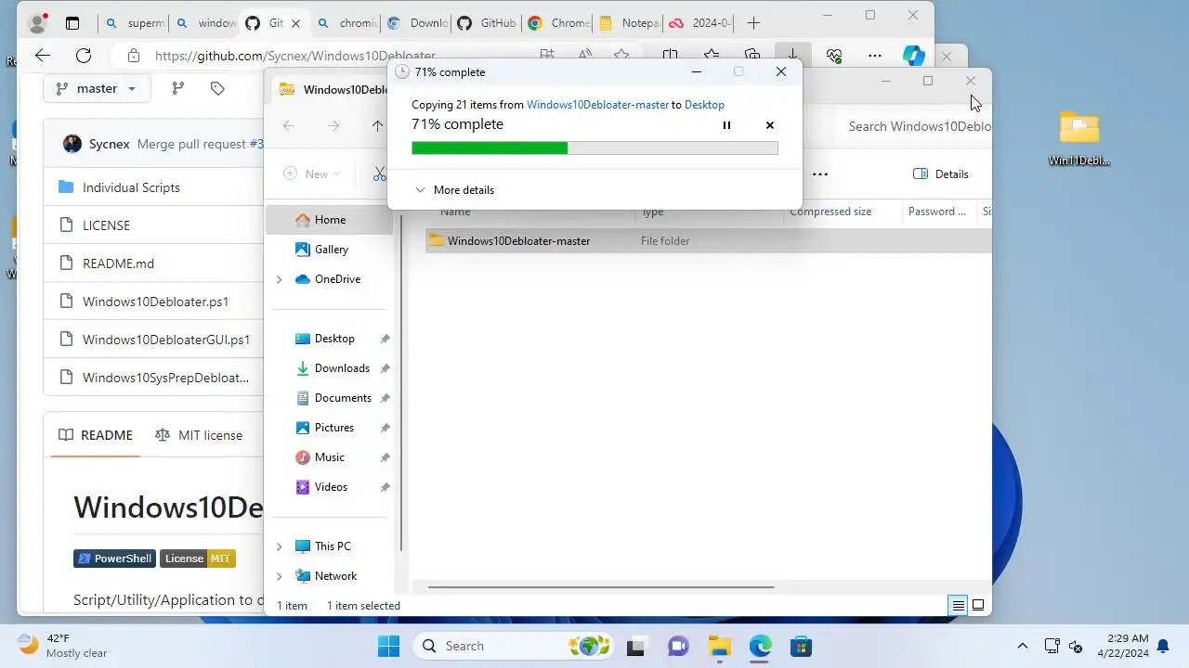Expand the OneDrive tree node
This screenshot has height=668, width=1189.
pyautogui.click(x=279, y=279)
